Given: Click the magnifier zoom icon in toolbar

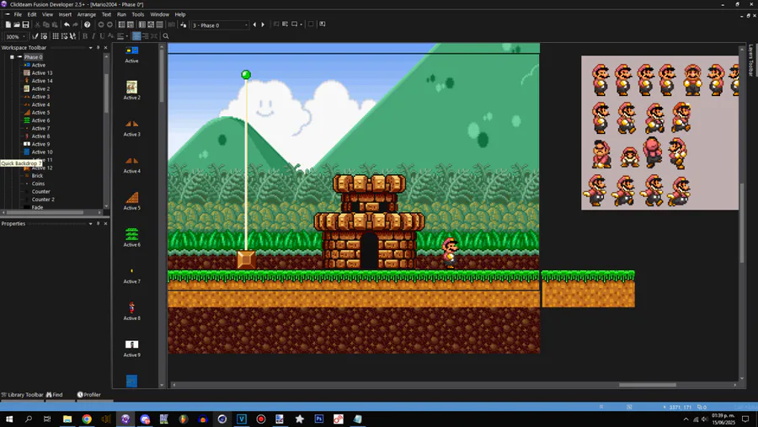Looking at the screenshot, I should [x=166, y=36].
